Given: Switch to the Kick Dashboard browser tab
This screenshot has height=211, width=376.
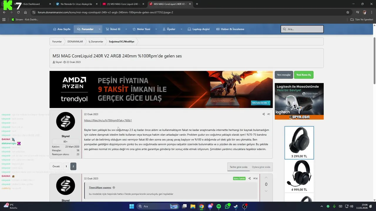Looking at the screenshot, I should click(x=28, y=4).
